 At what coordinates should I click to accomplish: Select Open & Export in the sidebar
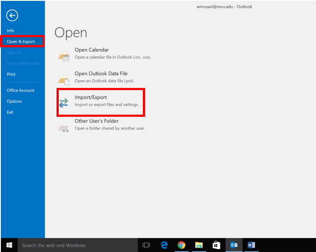click(x=21, y=42)
